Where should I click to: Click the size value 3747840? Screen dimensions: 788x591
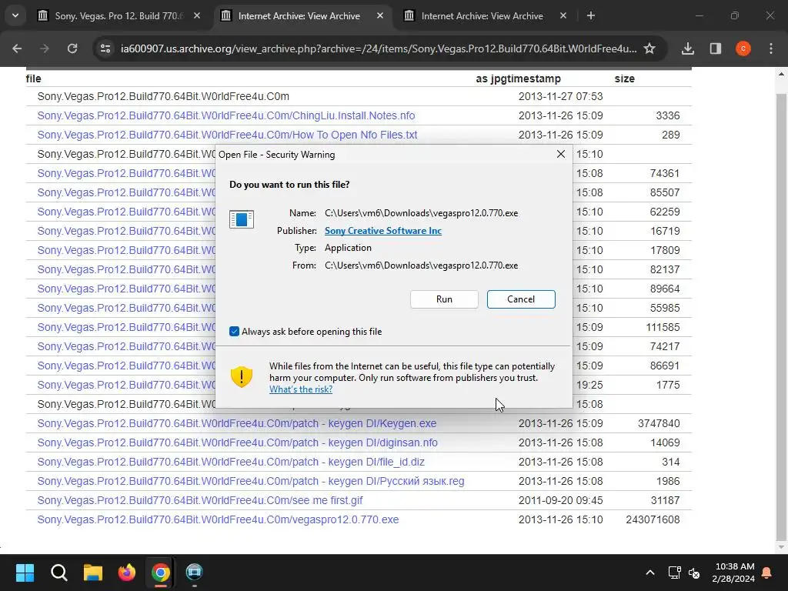[x=659, y=424]
